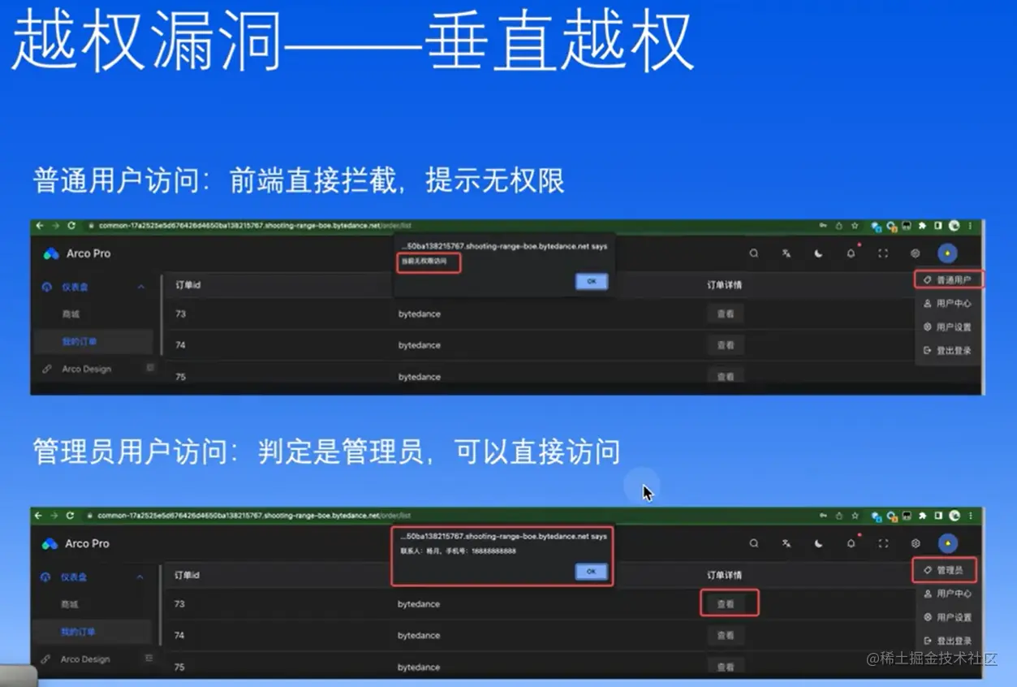Open settings gear in the 管理员 navbar
Viewport: 1017px width, 687px height.
pyautogui.click(x=916, y=543)
